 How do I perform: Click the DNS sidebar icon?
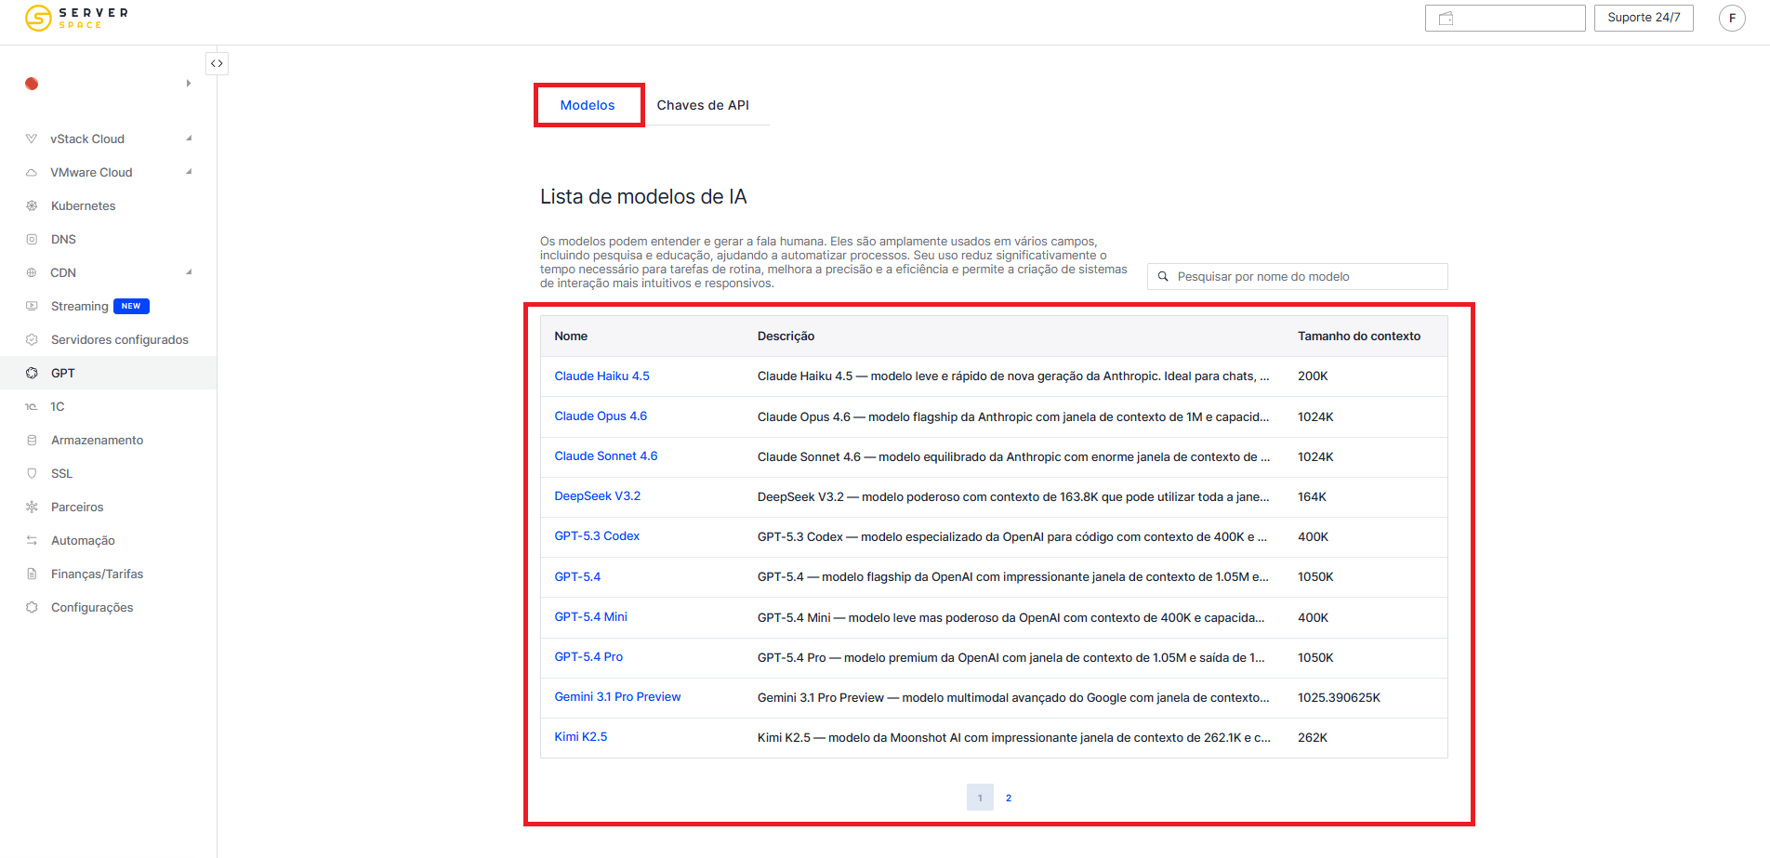(x=32, y=239)
